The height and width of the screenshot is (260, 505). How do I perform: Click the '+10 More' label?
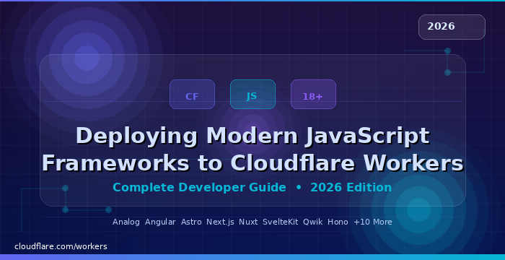(x=373, y=222)
